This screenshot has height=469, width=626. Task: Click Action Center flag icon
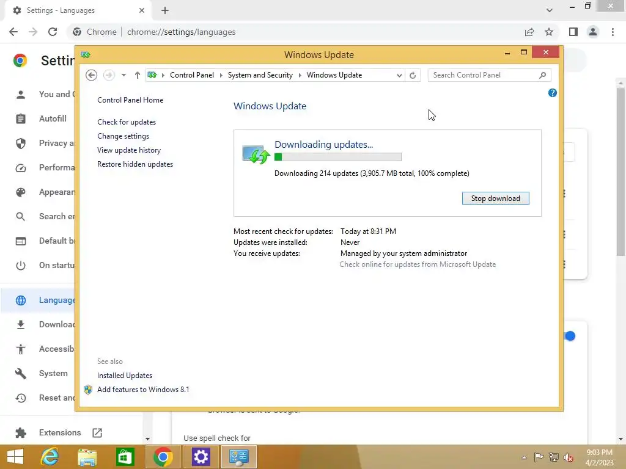click(x=539, y=457)
